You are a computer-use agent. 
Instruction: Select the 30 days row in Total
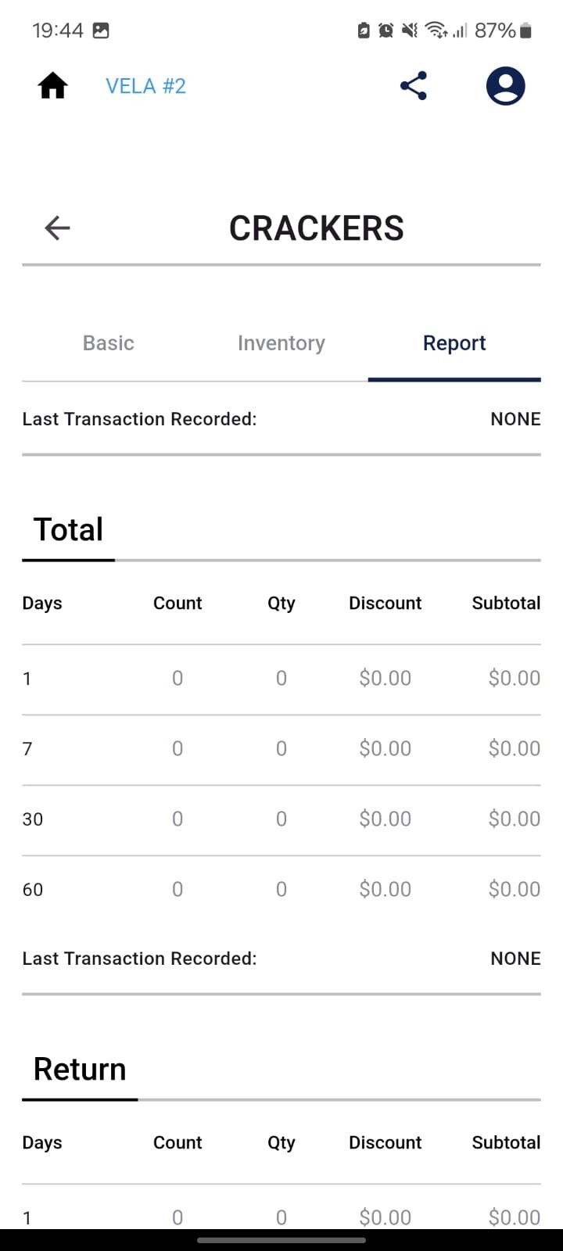click(281, 819)
